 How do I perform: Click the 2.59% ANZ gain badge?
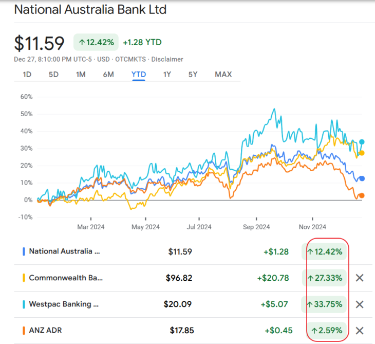(x=327, y=331)
